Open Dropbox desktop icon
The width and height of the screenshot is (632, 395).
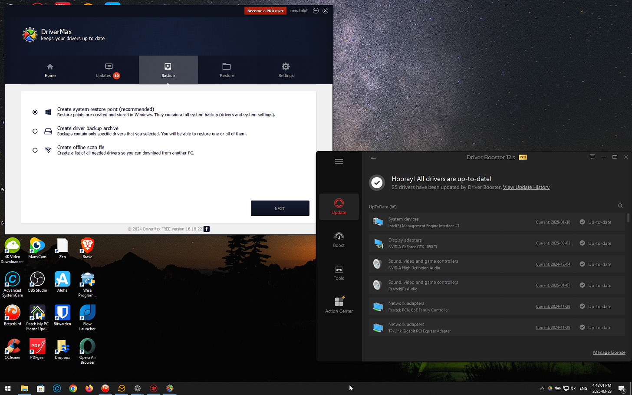point(63,349)
